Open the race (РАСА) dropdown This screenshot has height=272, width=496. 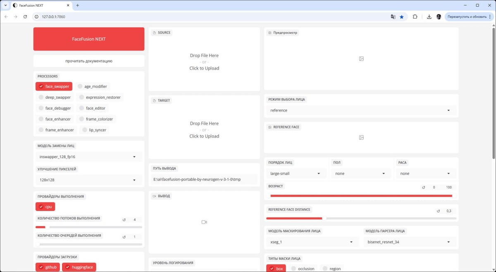(x=426, y=173)
